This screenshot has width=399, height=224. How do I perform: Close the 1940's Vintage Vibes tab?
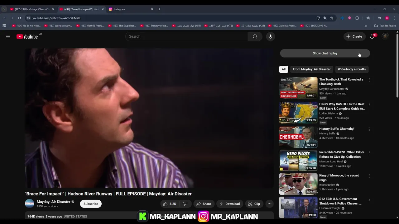pyautogui.click(x=53, y=9)
